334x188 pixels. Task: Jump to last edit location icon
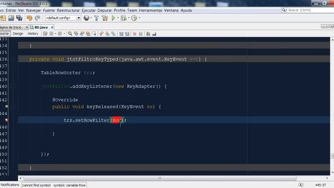(45, 33)
